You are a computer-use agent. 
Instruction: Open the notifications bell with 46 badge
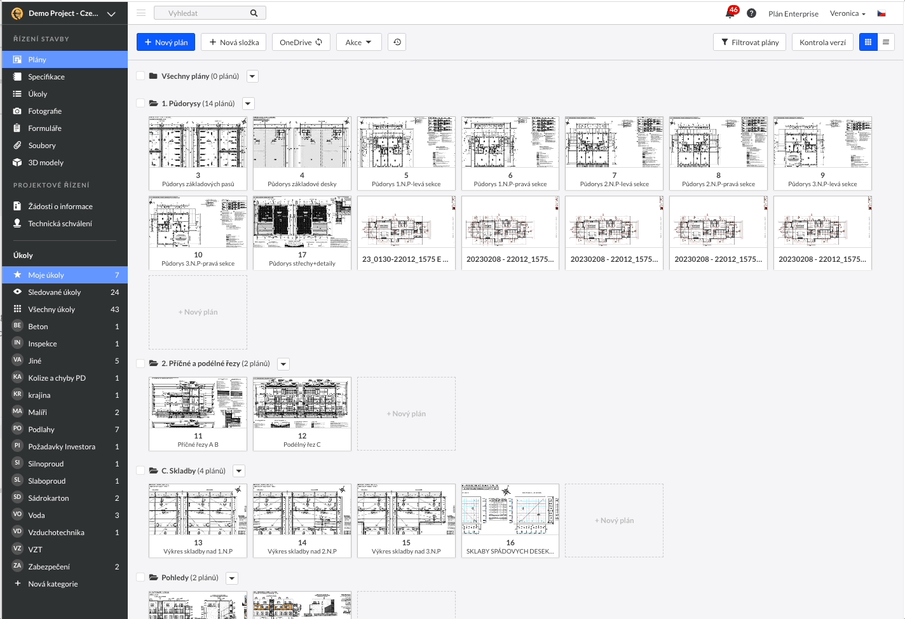click(x=731, y=13)
